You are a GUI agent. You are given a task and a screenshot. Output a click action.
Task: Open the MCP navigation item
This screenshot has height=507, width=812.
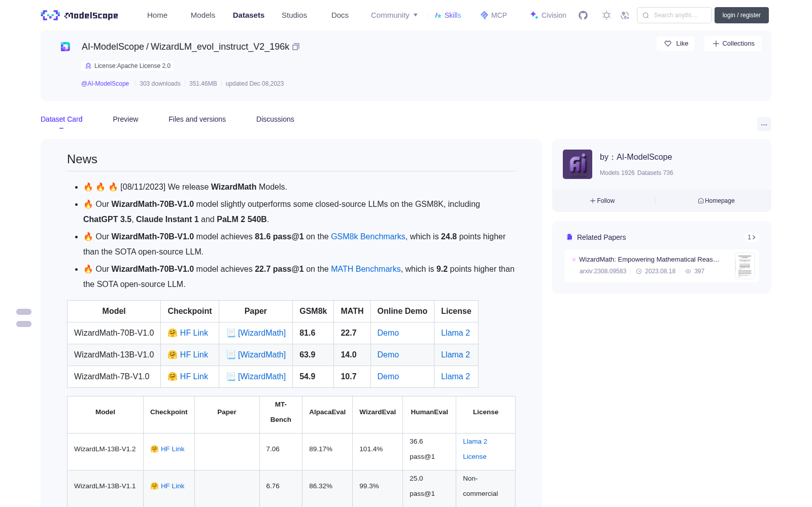point(494,15)
